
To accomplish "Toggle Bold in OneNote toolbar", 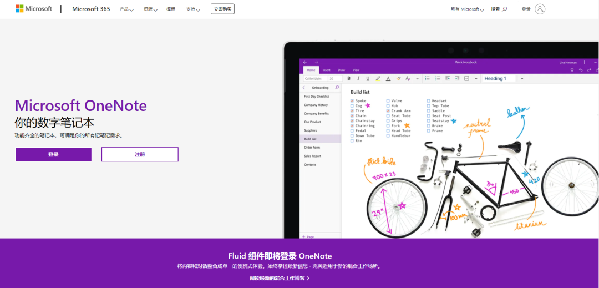I will pyautogui.click(x=349, y=78).
